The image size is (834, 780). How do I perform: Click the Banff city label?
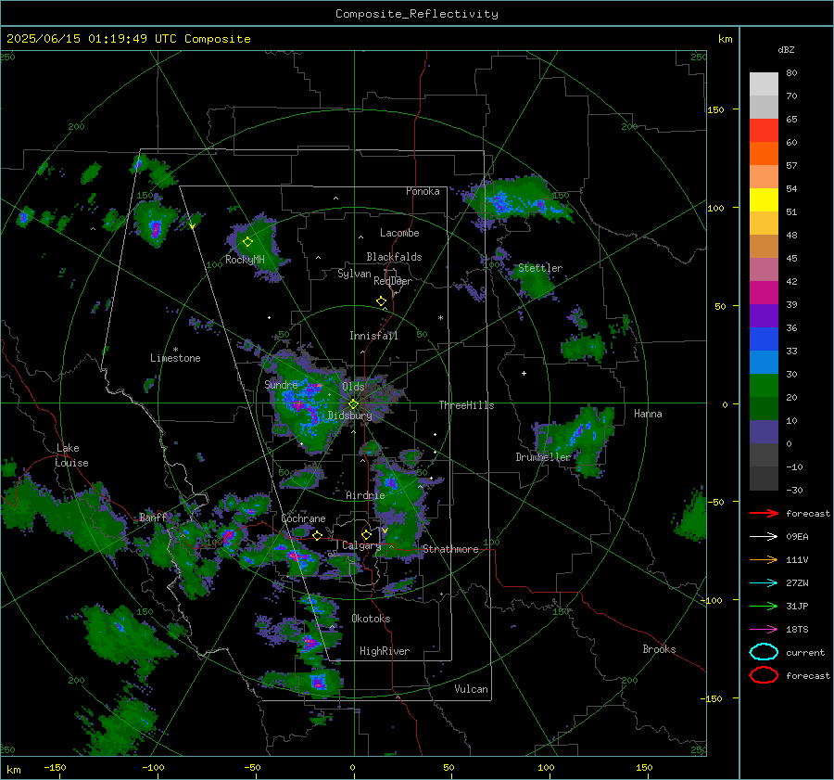(153, 517)
